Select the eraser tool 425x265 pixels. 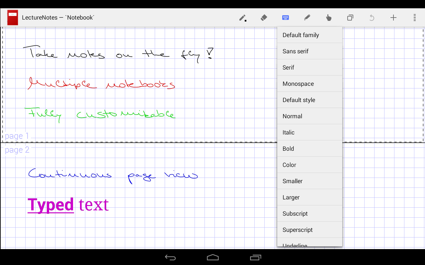click(x=264, y=18)
